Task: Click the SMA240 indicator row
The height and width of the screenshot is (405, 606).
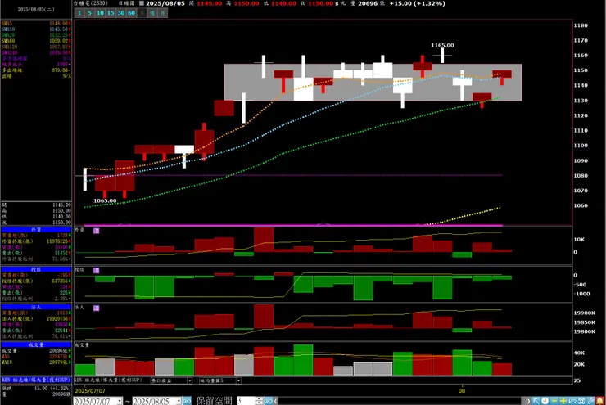Action: point(36,52)
